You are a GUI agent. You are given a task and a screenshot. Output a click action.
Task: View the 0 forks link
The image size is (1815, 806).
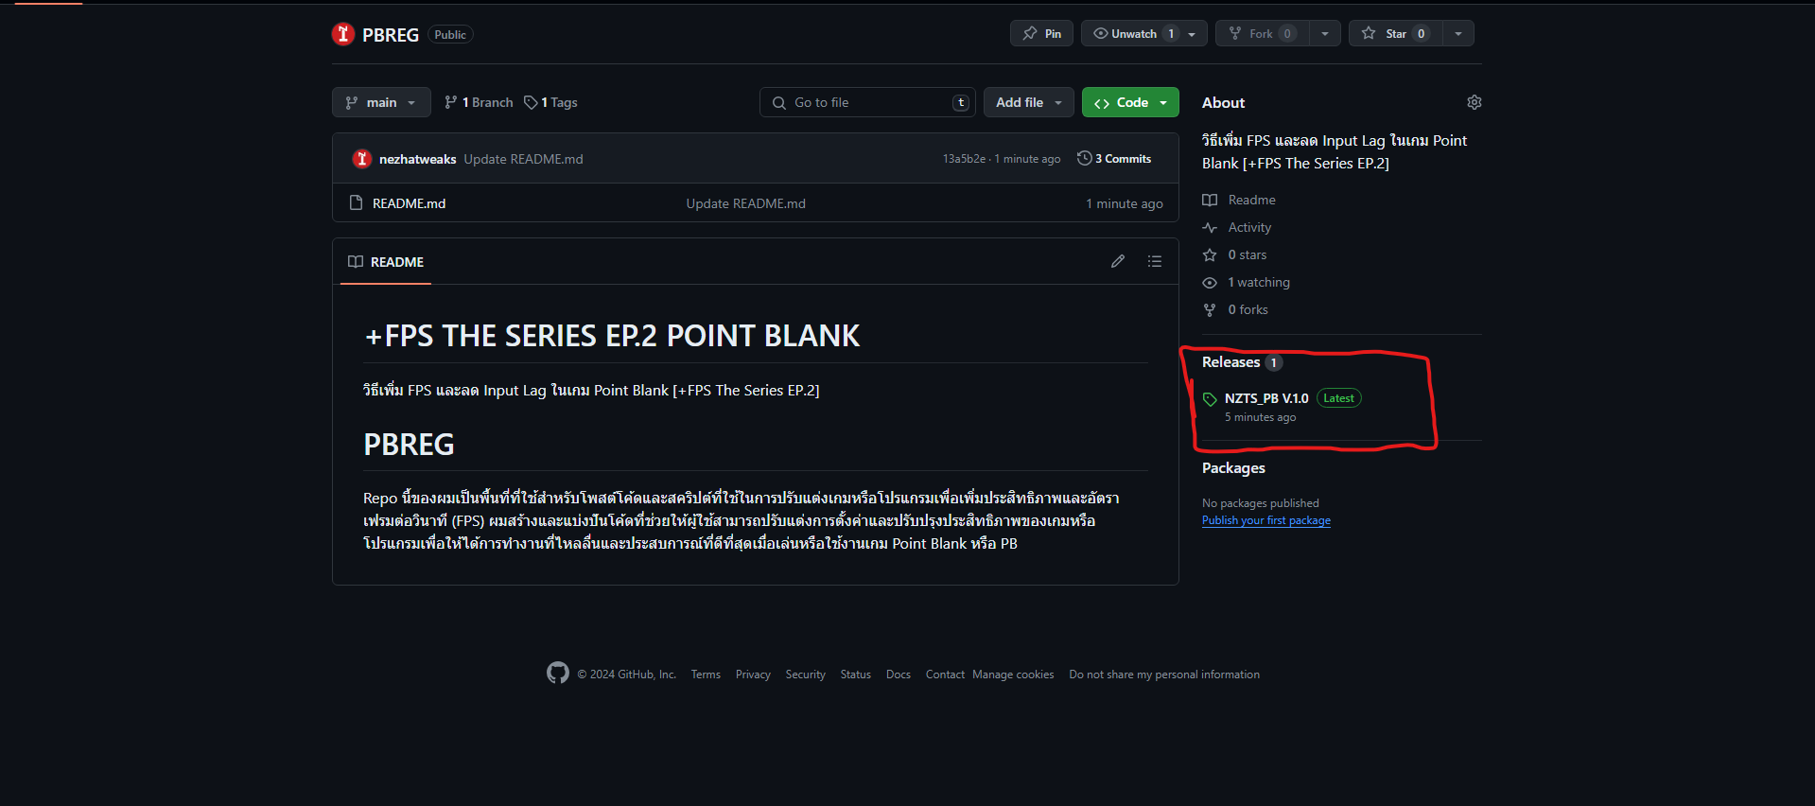(1235, 309)
